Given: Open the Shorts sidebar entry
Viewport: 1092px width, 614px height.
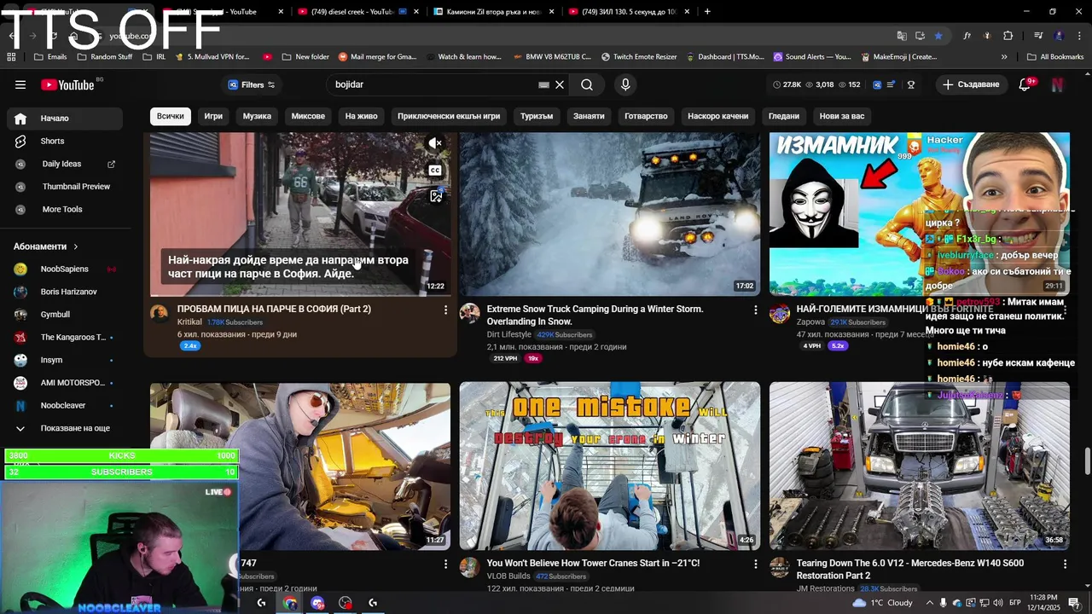Looking at the screenshot, I should [x=64, y=141].
